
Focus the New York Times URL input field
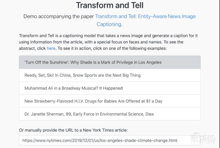click(x=109, y=140)
